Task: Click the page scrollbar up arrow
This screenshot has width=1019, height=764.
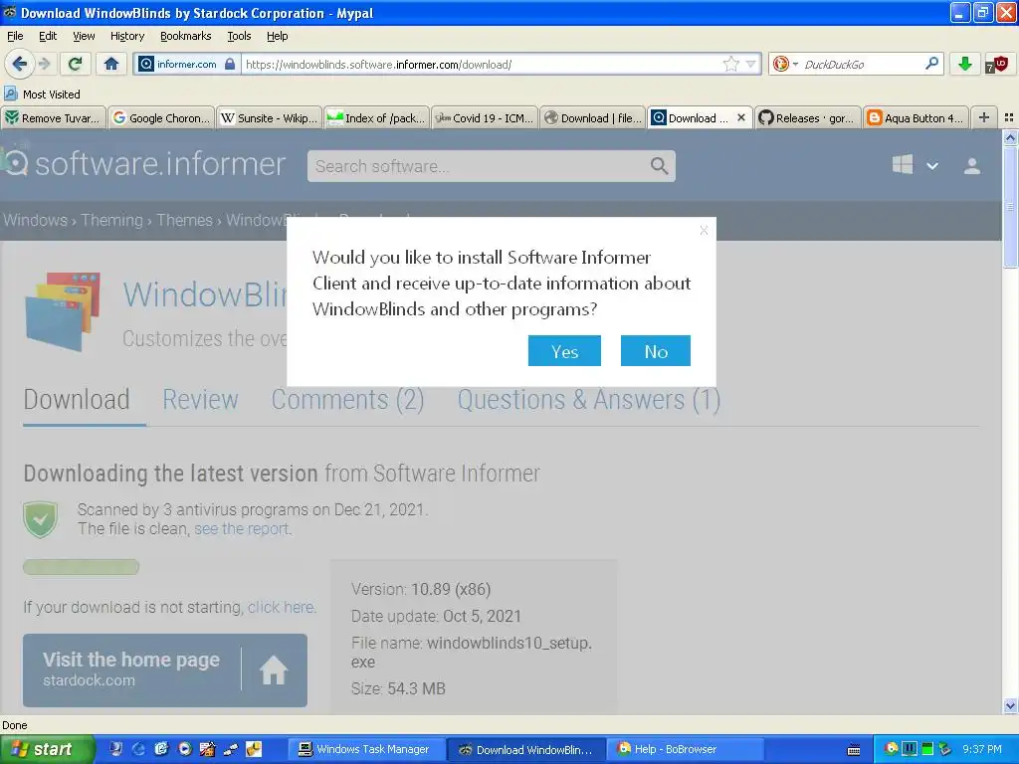Action: [x=1010, y=137]
